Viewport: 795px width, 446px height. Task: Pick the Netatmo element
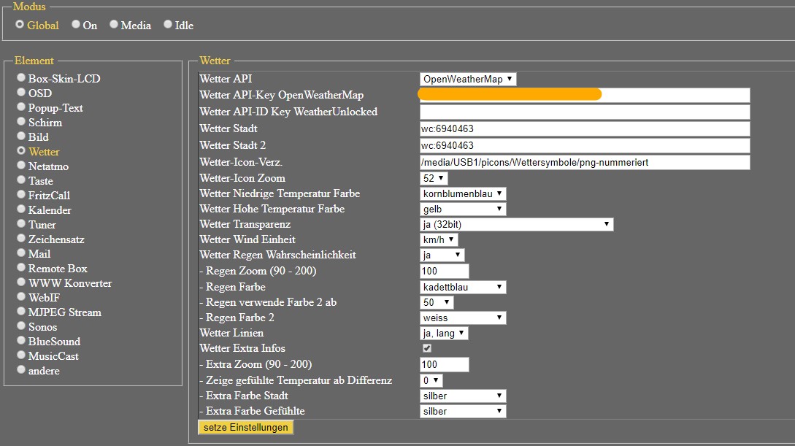point(22,166)
